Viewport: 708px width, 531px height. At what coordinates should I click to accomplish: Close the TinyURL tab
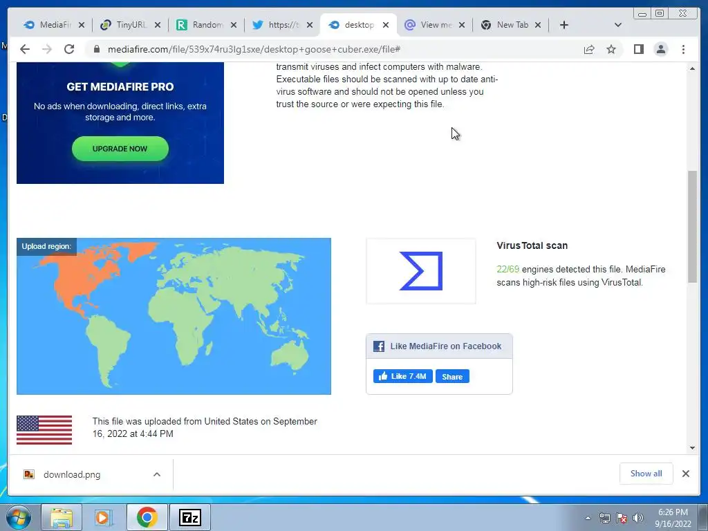158,25
